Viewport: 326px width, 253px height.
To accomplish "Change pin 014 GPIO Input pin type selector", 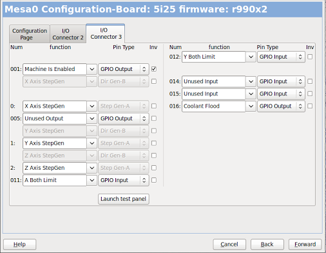I will click(281, 81).
